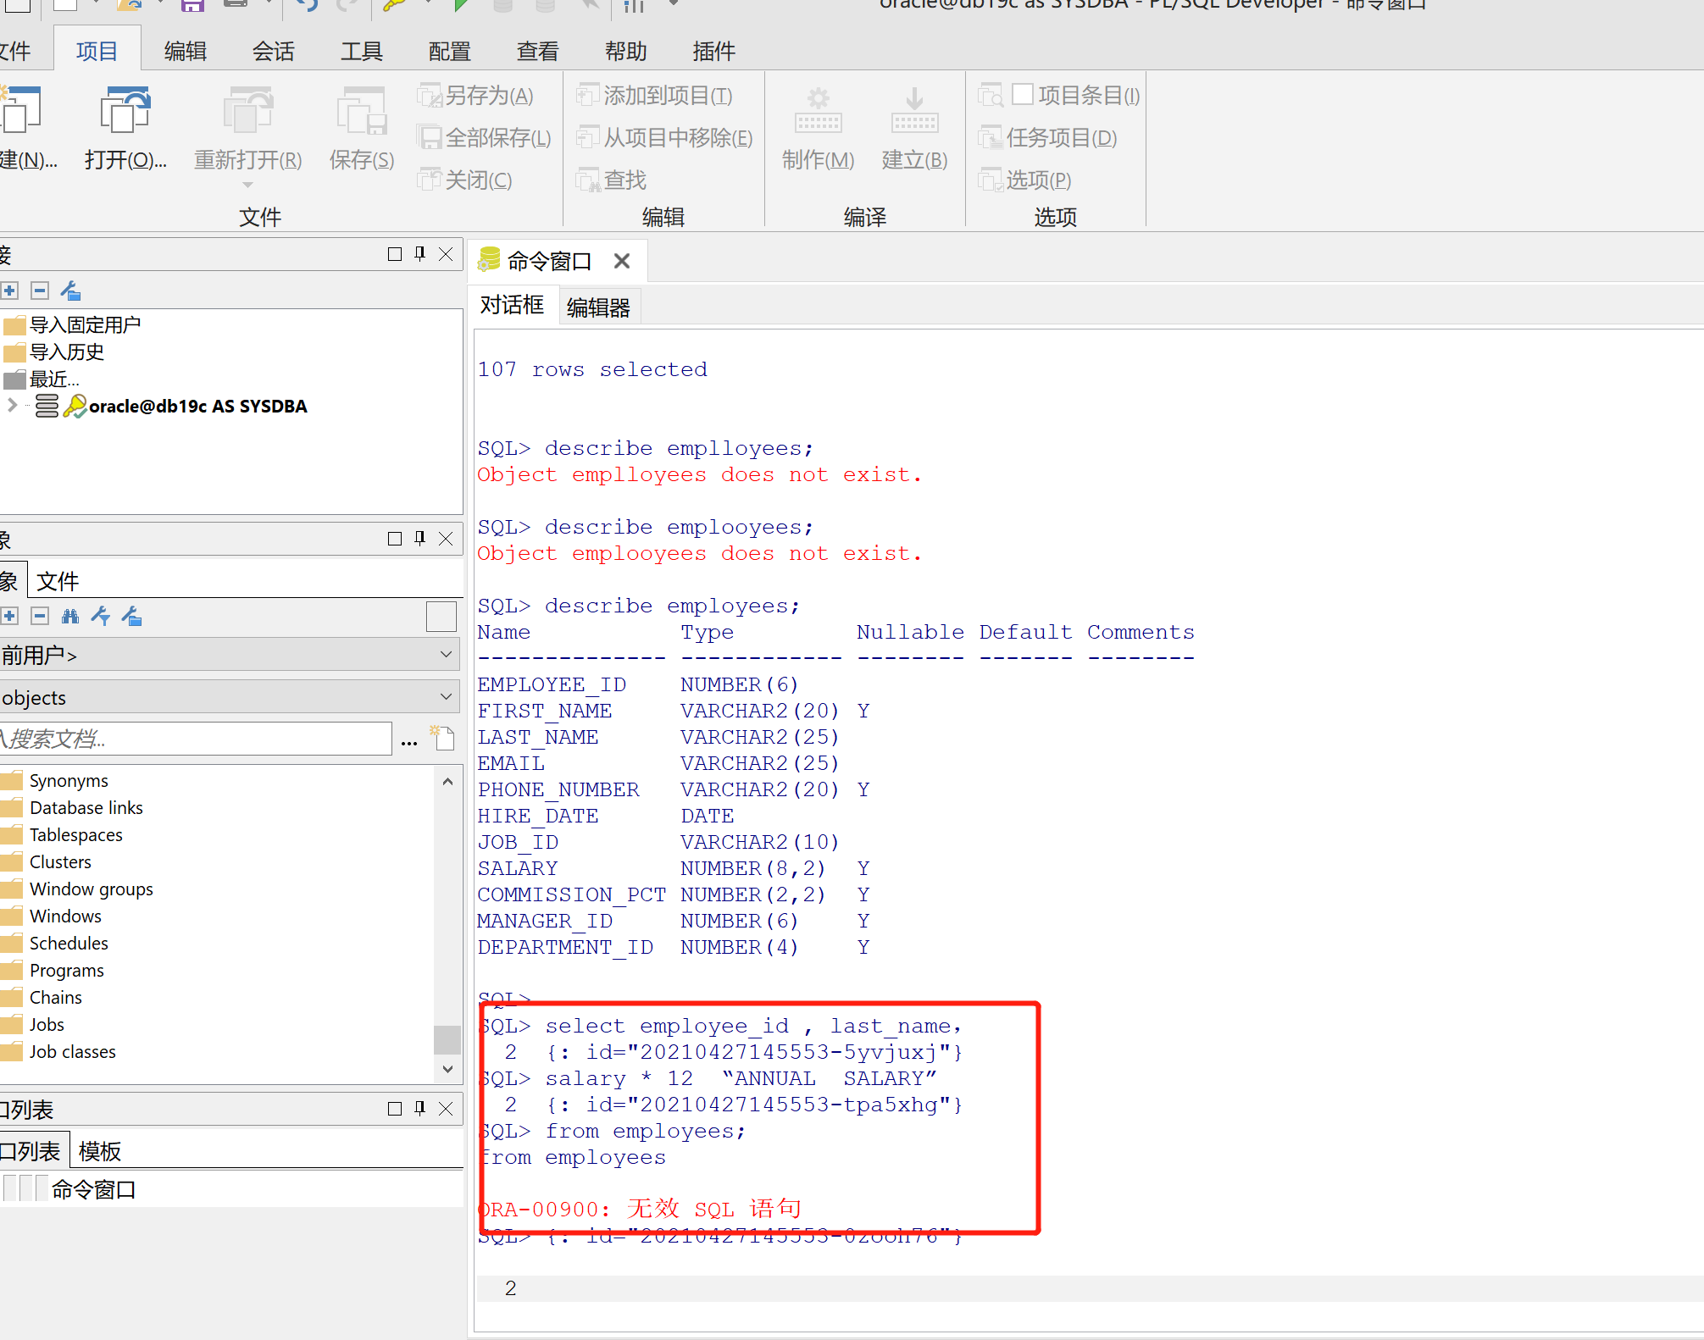Click the Make compile icon

pos(818,112)
